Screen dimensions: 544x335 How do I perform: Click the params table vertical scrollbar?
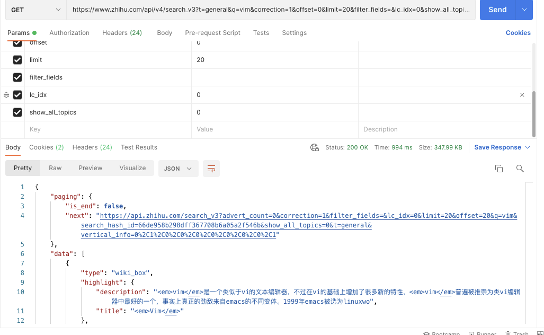pyautogui.click(x=533, y=114)
